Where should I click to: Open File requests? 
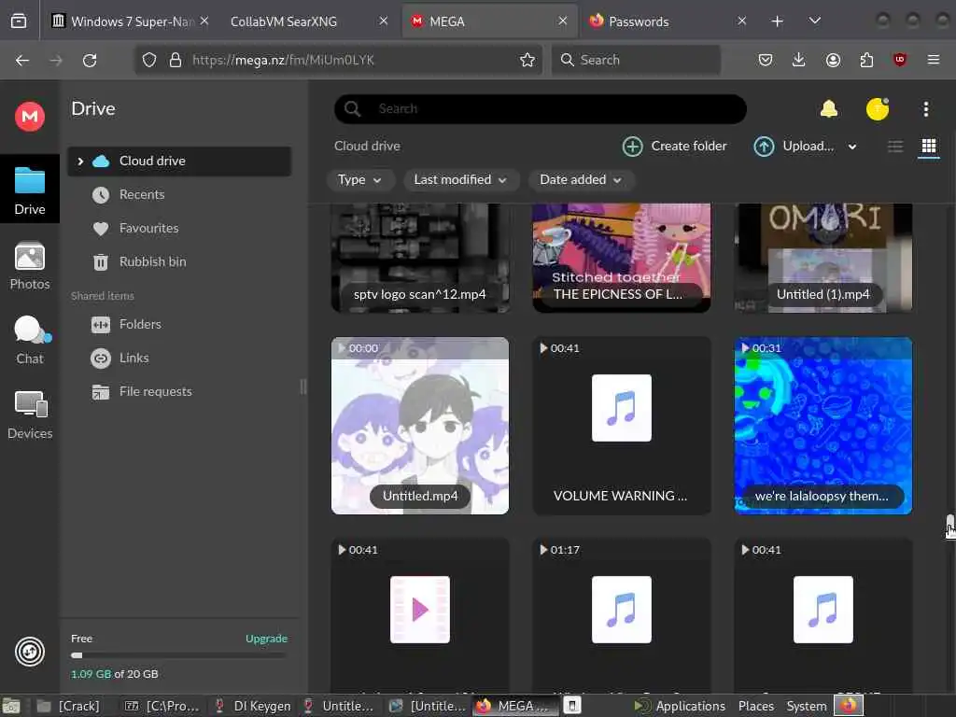pos(156,391)
